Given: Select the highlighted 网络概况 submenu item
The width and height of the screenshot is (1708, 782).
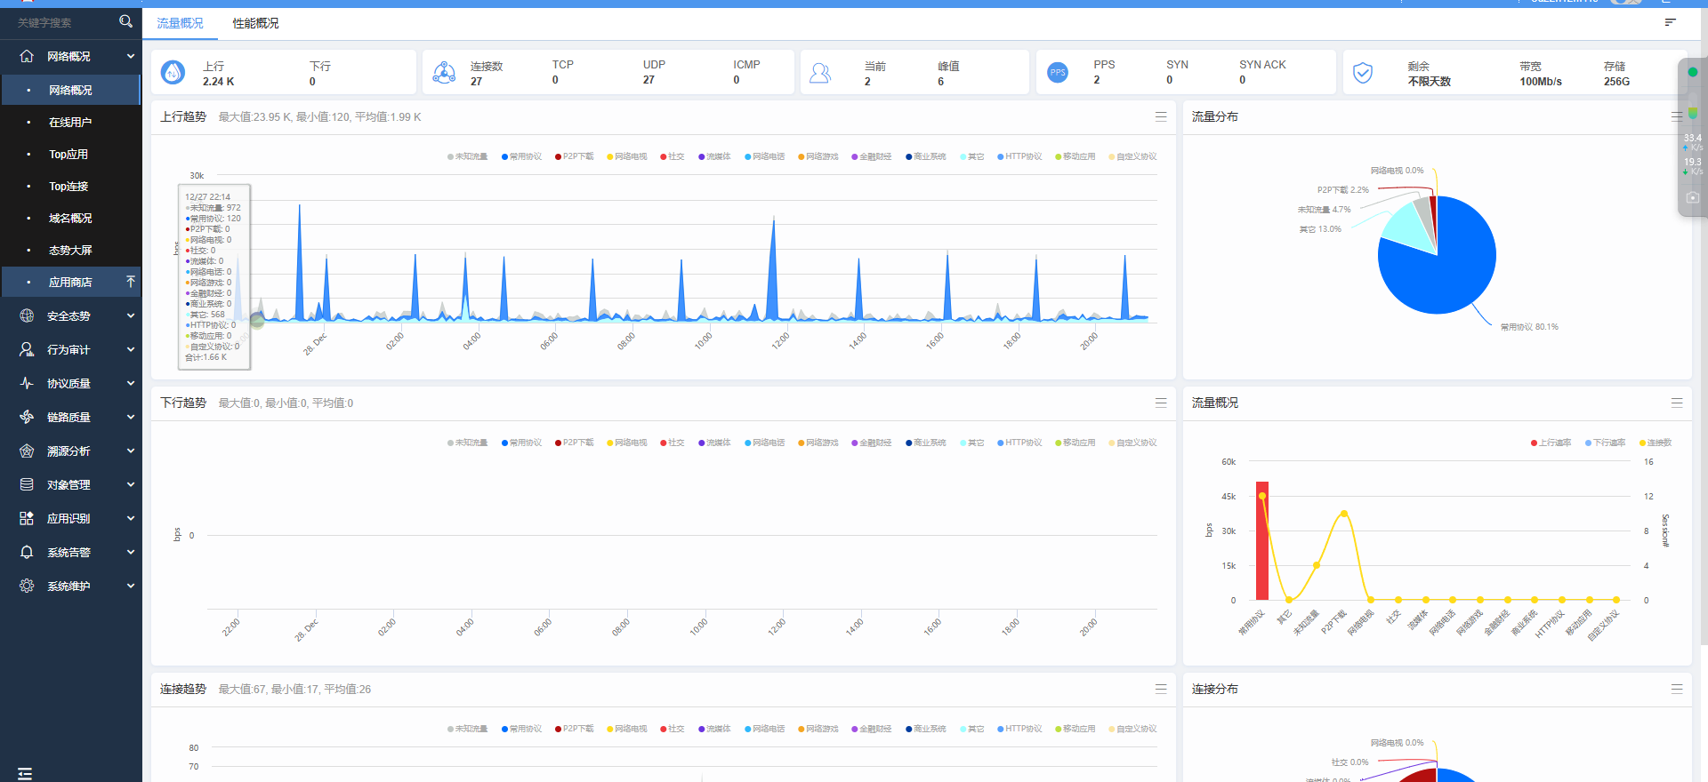Looking at the screenshot, I should click(71, 90).
